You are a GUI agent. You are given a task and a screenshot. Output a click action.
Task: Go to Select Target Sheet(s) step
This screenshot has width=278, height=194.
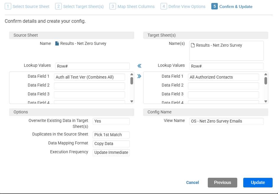click(x=79, y=6)
